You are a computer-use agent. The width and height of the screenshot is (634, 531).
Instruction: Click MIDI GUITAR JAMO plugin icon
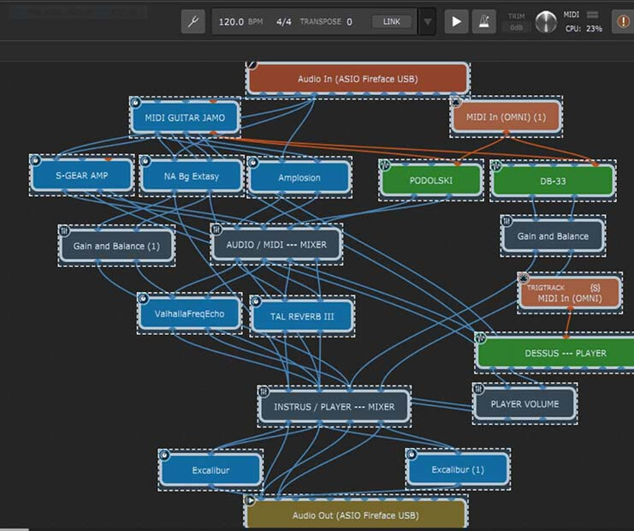tap(135, 103)
